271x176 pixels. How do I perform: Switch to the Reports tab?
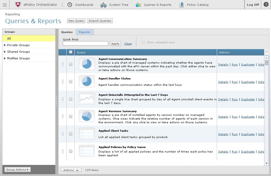point(84,32)
